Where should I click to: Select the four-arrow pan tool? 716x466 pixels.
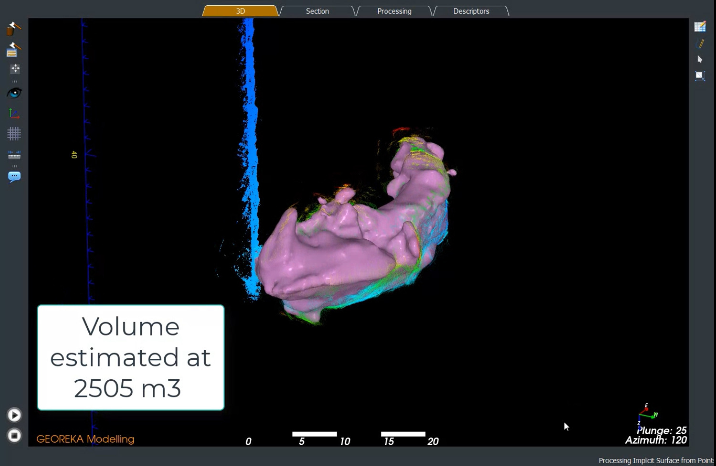[x=15, y=69]
